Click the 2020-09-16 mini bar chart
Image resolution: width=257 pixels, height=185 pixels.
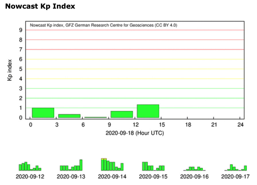(194, 169)
